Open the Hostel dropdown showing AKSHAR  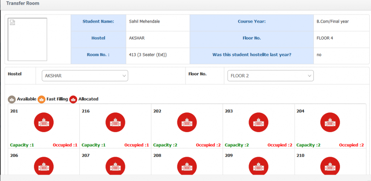(x=85, y=76)
